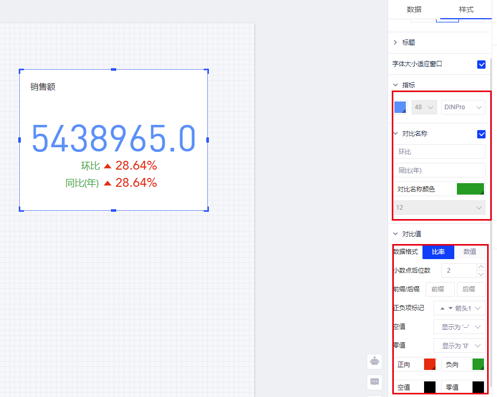Image resolution: width=497 pixels, height=397 pixels.
Task: Select 比率 data format option
Action: (x=438, y=252)
